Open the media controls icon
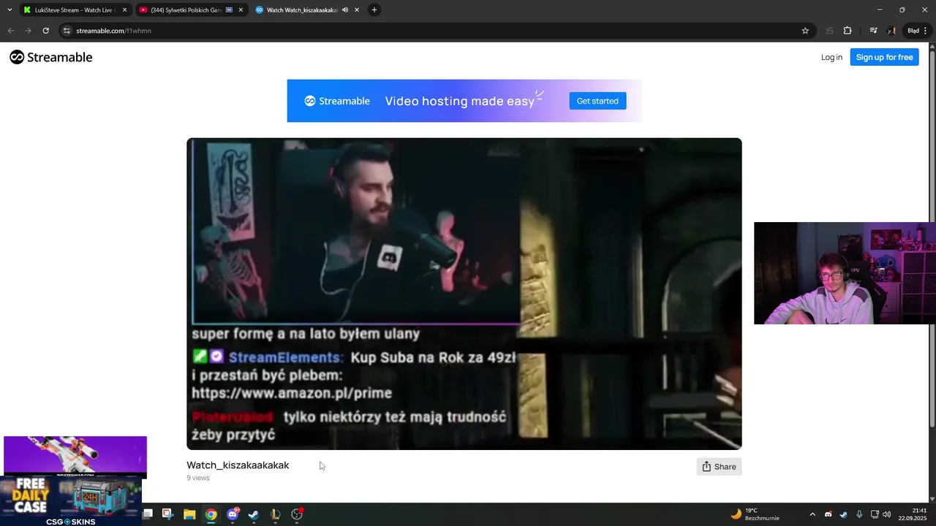936x526 pixels. 873,31
